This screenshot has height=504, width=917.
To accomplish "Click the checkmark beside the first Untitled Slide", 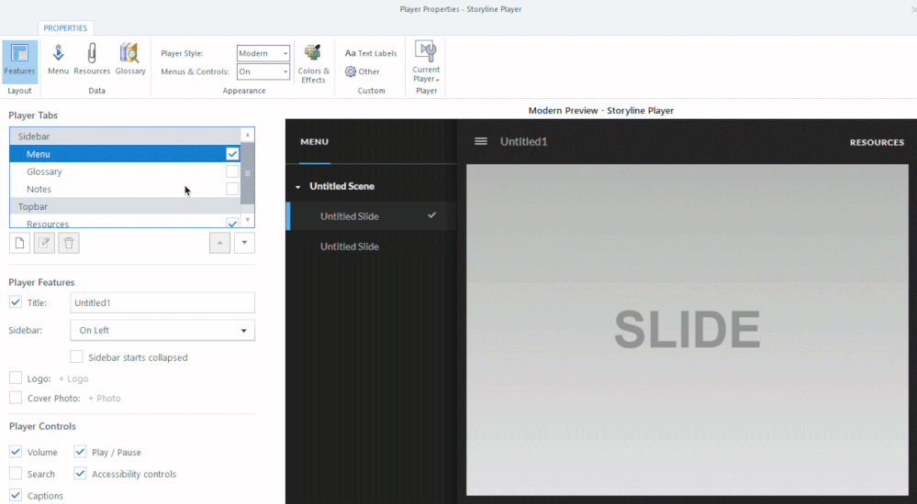I will 431,215.
